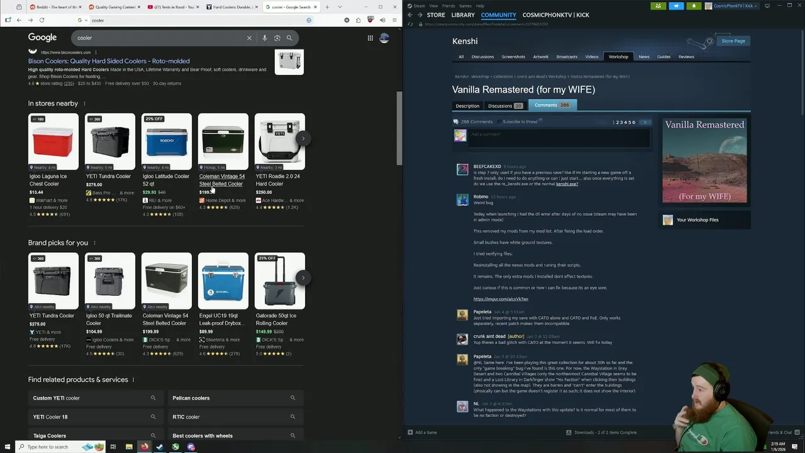Open Steam announcements megaphone button
This screenshot has width=805, height=453.
(676, 6)
